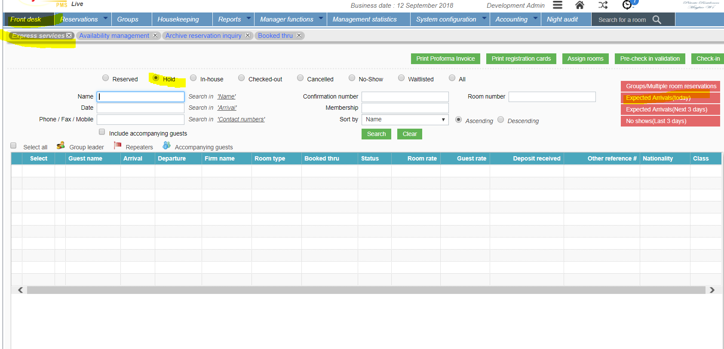Open the hamburger menu icon
Image resolution: width=724 pixels, height=349 pixels.
point(557,5)
